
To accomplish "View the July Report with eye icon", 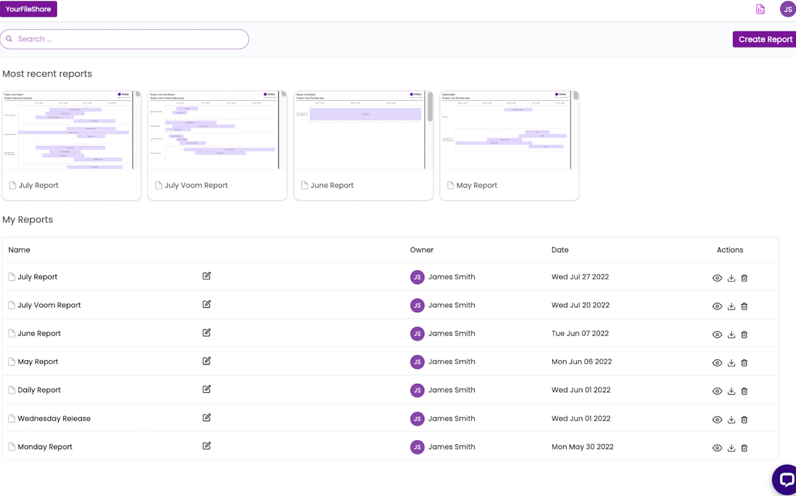I will point(717,278).
